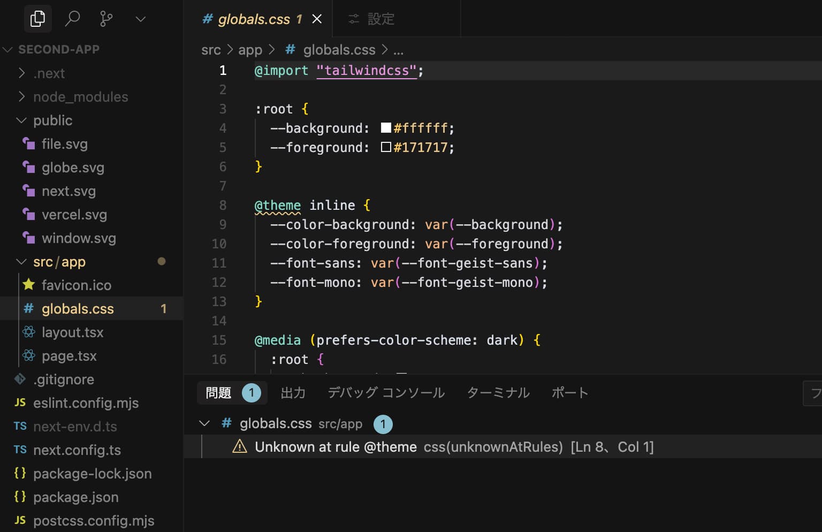Click the warning triangle icon in problems
The height and width of the screenshot is (532, 822).
(x=240, y=446)
